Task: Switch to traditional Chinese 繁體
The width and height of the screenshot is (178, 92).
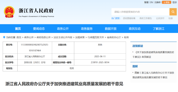Action: point(146,2)
